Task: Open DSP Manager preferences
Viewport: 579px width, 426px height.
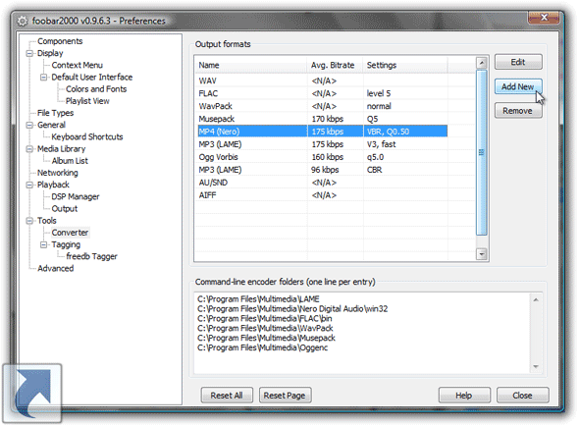Action: (x=76, y=196)
